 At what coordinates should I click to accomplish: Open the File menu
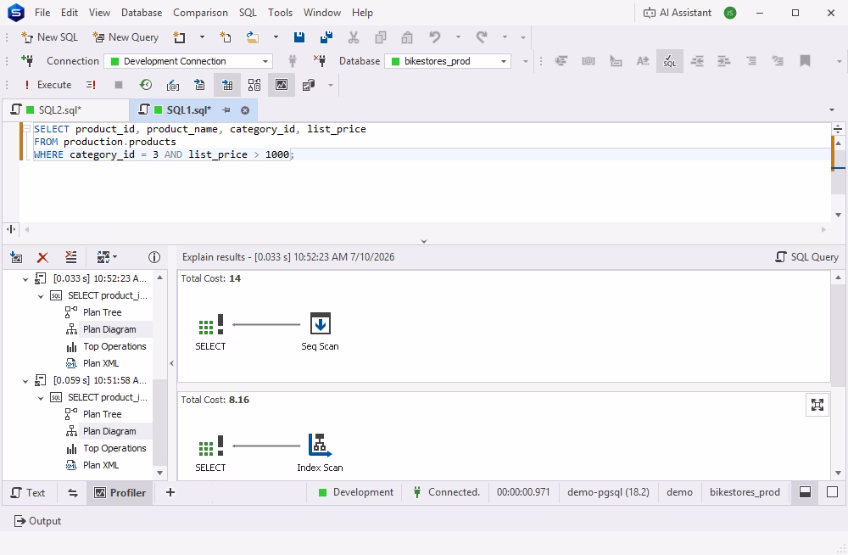click(42, 13)
